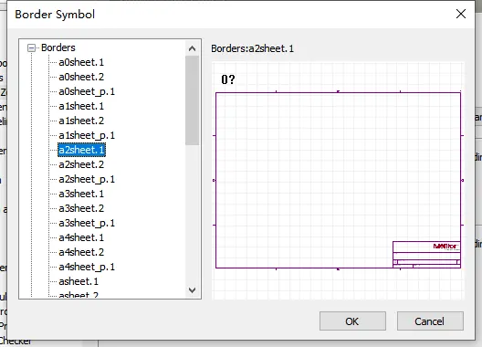The image size is (482, 347).
Task: Select a3sheet_p.1 border symbol
Action: point(87,223)
